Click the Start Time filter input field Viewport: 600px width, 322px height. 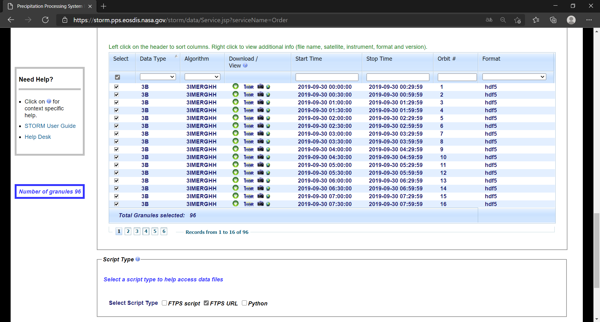327,77
